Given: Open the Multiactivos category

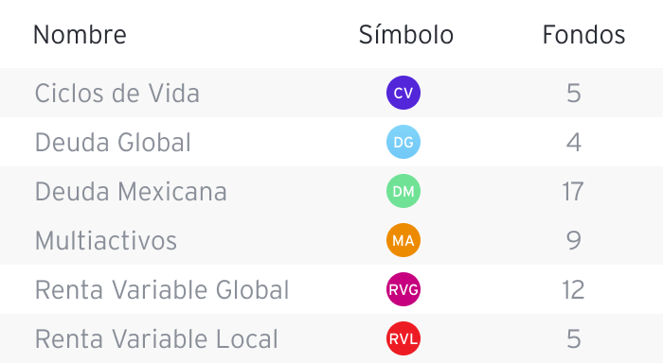Looking at the screenshot, I should click(106, 241).
